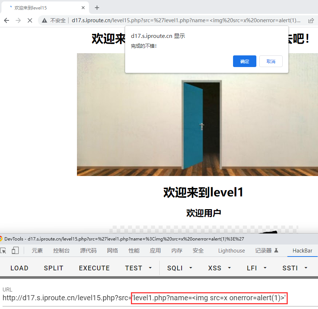This screenshot has height=309, width=318.
Task: Activate the DevTools inspect element picker
Action: [3, 250]
